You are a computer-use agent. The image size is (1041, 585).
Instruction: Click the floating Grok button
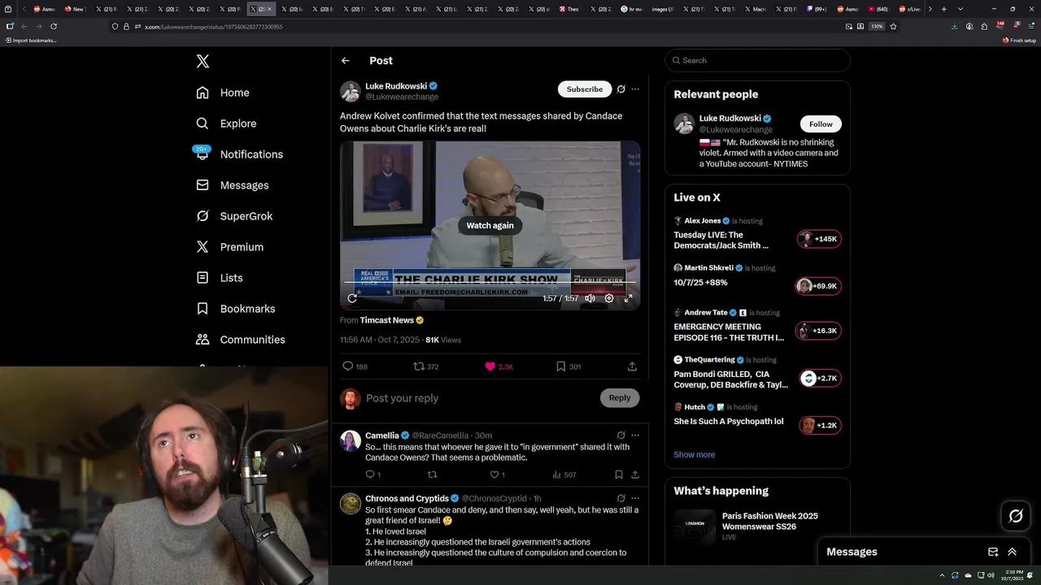[x=1016, y=516]
